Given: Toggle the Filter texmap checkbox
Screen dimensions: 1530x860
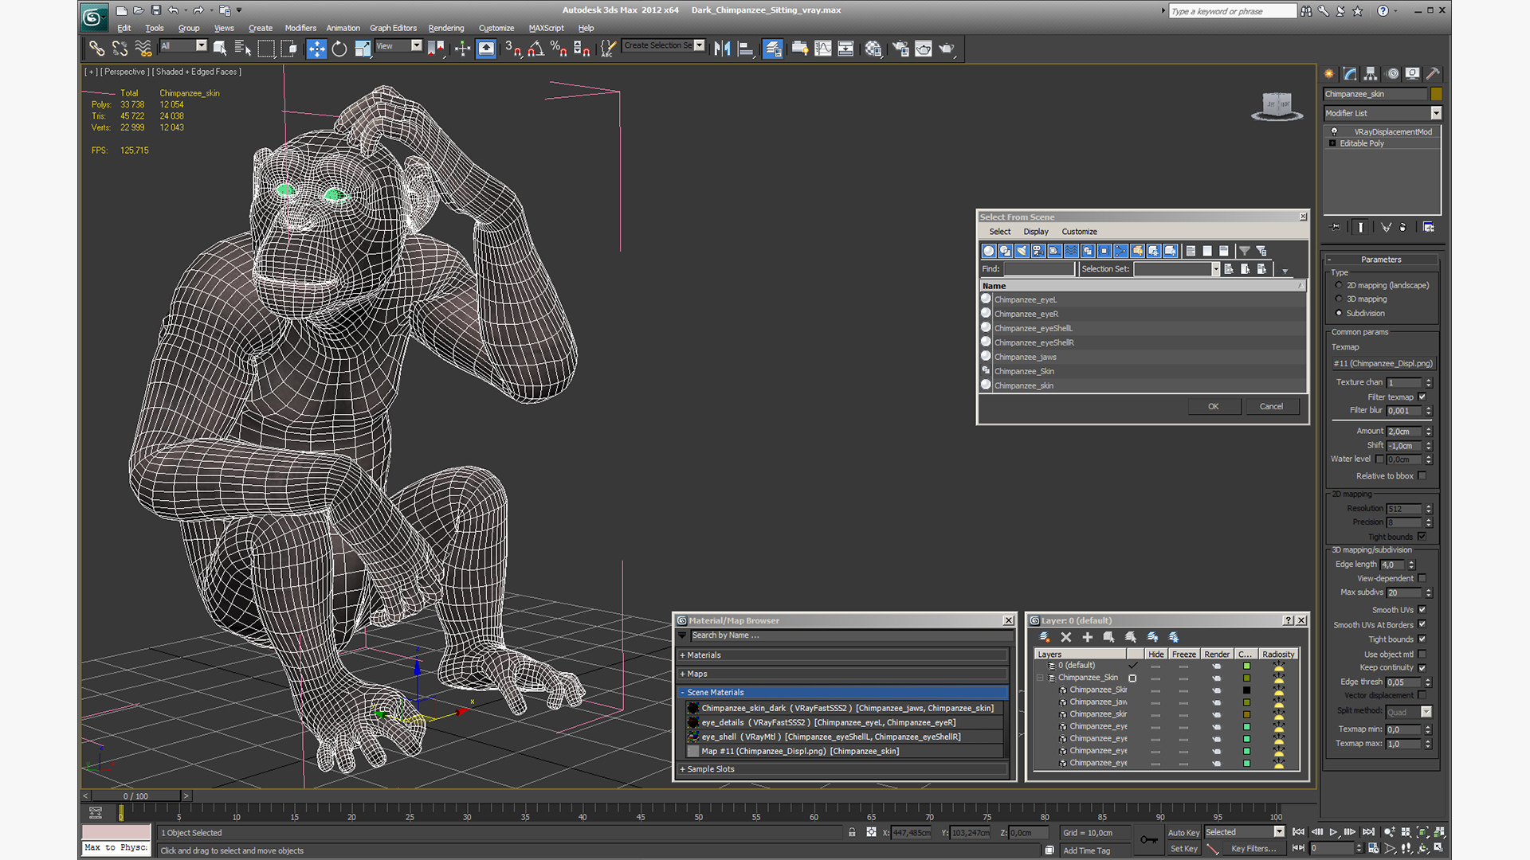Looking at the screenshot, I should 1422,397.
